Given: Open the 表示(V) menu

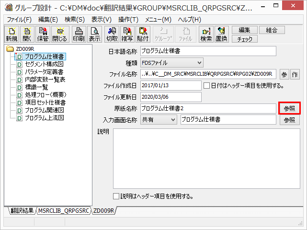Looking at the screenshot, I should pyautogui.click(x=101, y=20).
